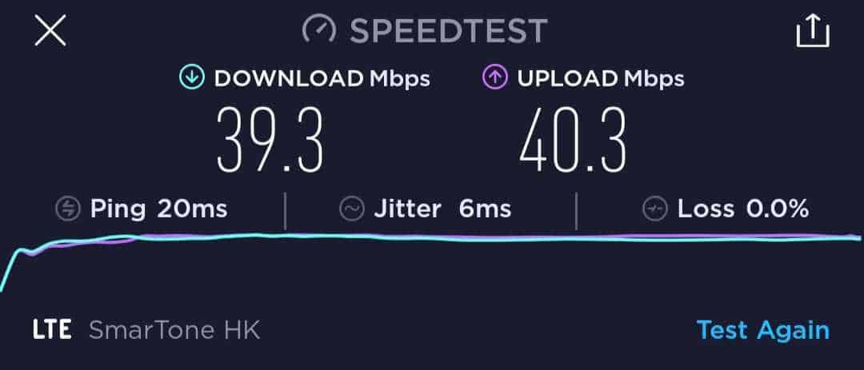864x370 pixels.
Task: Select the Jitter wave icon
Action: coord(351,209)
